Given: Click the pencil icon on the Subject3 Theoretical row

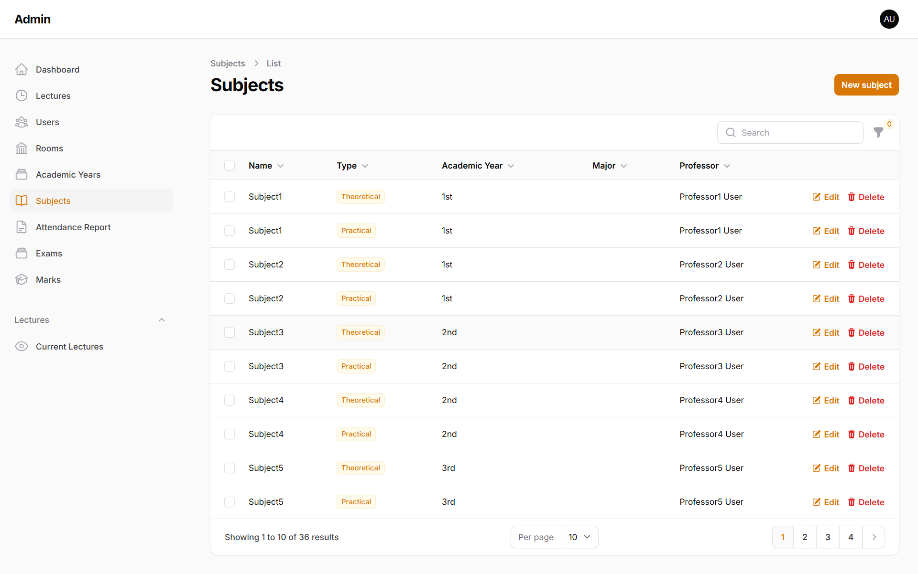Looking at the screenshot, I should (x=817, y=332).
